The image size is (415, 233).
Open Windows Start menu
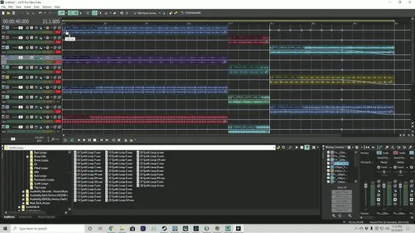pos(5,228)
